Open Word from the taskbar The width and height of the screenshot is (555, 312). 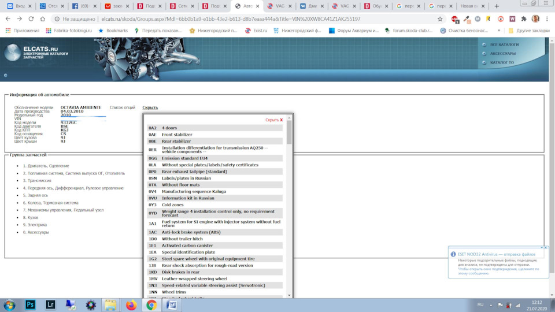(x=172, y=304)
